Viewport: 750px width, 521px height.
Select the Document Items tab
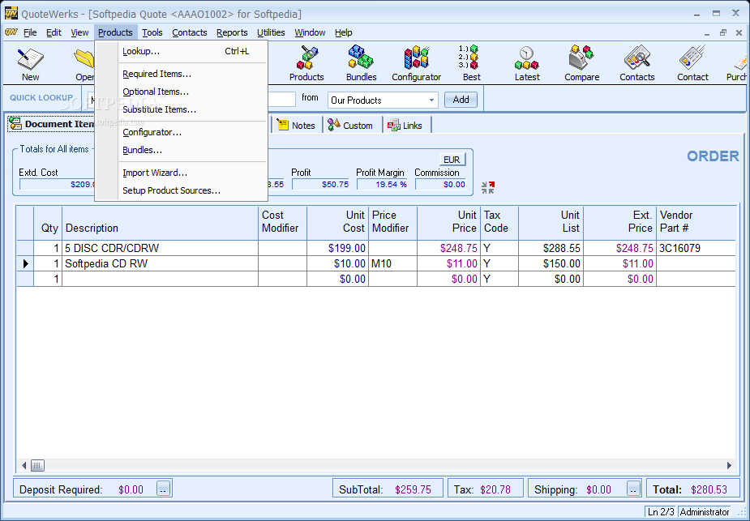coord(51,124)
